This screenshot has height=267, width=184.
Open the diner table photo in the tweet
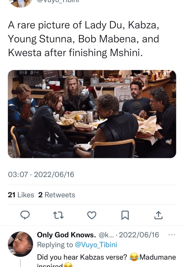[x=92, y=114]
